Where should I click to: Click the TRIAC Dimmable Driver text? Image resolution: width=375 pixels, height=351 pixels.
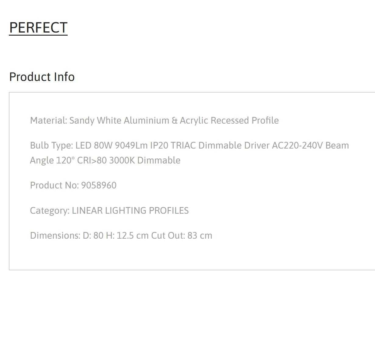tap(220, 146)
